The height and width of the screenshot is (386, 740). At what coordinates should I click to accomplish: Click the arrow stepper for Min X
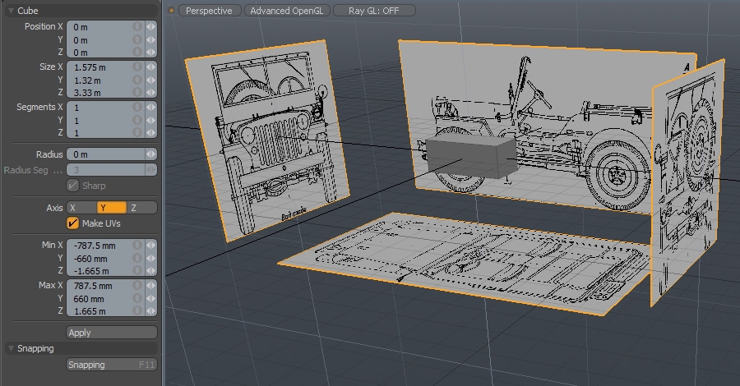click(x=151, y=245)
